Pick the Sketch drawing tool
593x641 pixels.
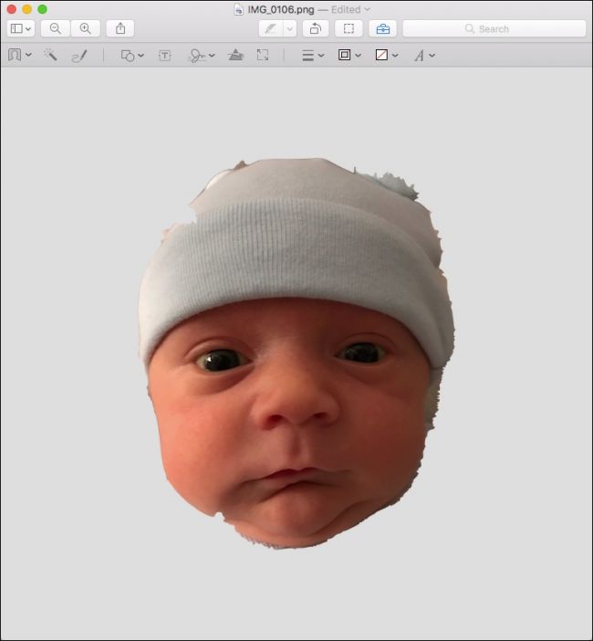(x=79, y=56)
